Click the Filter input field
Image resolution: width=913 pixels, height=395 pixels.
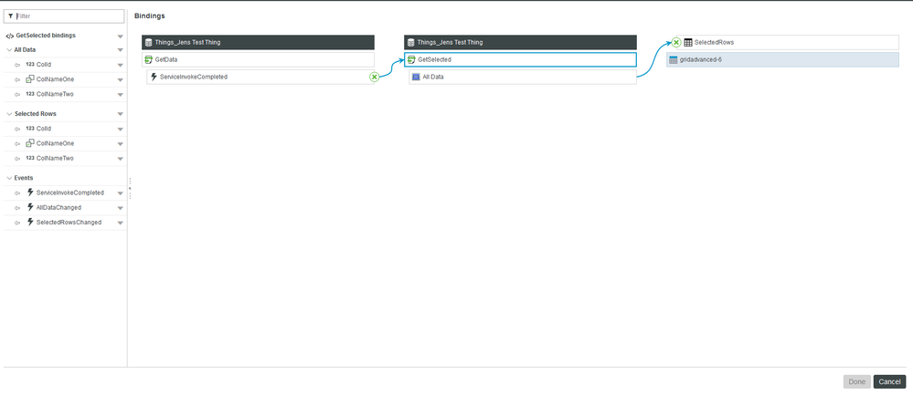(64, 16)
